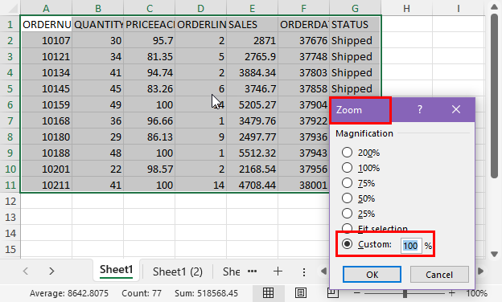Click the QUANTITY header cell
502x302 pixels.
pos(98,24)
